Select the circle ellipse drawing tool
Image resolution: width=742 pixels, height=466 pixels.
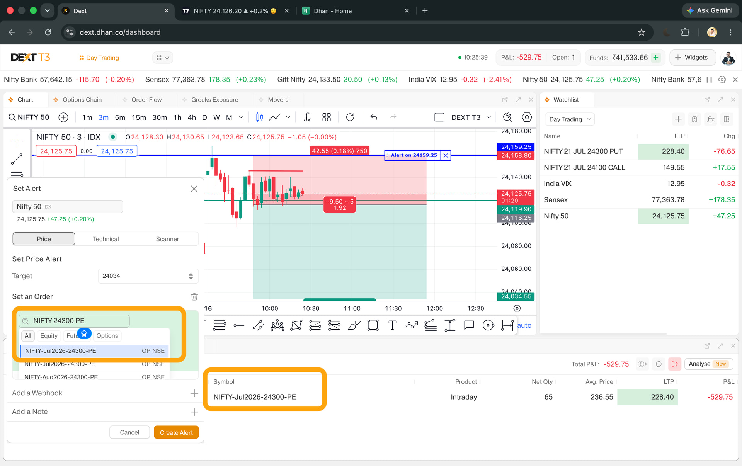coord(488,325)
